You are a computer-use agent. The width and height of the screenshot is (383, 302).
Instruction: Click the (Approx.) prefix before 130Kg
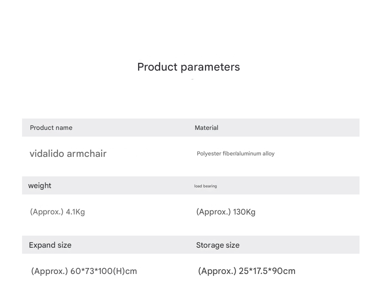click(x=213, y=212)
